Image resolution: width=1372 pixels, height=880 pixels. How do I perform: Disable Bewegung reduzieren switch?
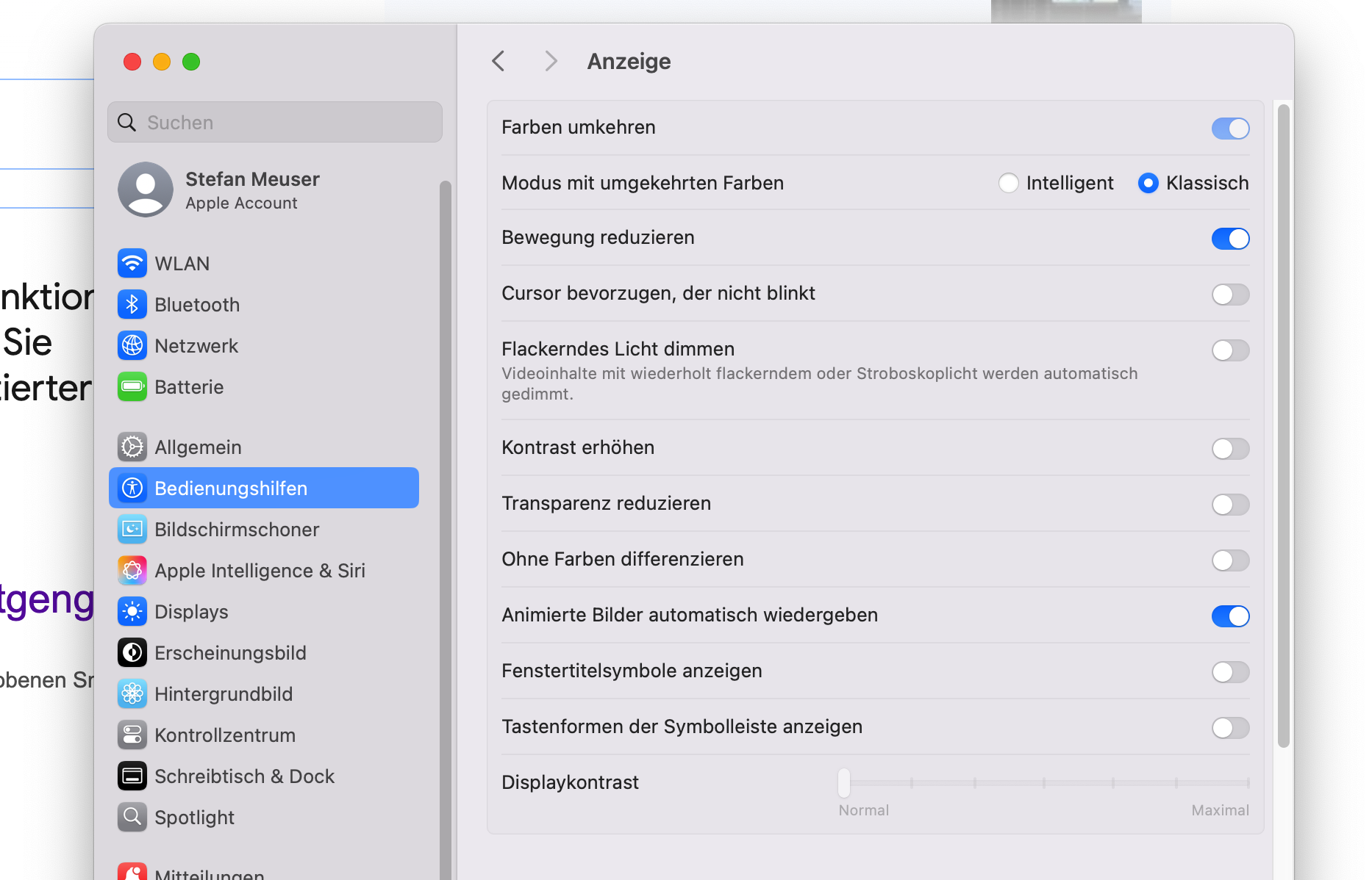tap(1230, 238)
